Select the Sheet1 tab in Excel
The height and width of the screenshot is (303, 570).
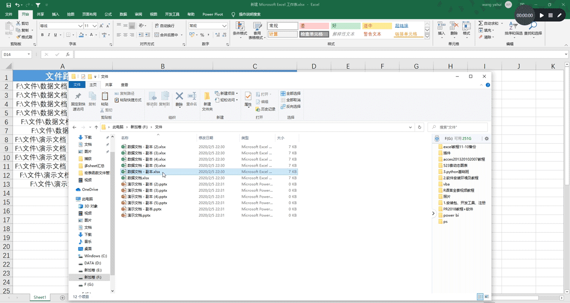pyautogui.click(x=40, y=297)
